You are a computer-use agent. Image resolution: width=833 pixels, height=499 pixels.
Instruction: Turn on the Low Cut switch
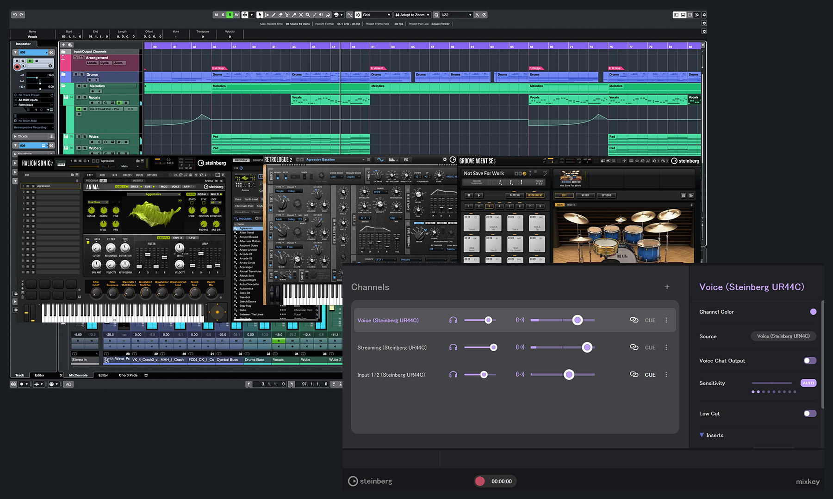[x=809, y=414]
